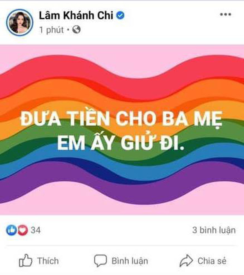The width and height of the screenshot is (244, 275).
Task: Click the share arrow icon
Action: (x=186, y=261)
